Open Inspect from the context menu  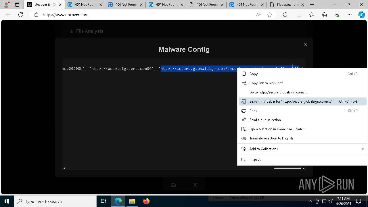tap(302, 160)
